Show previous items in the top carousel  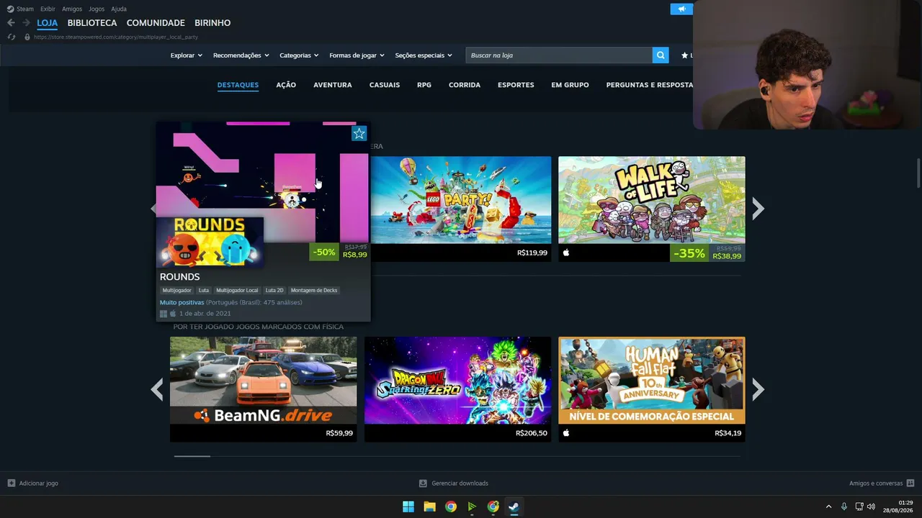pyautogui.click(x=152, y=209)
